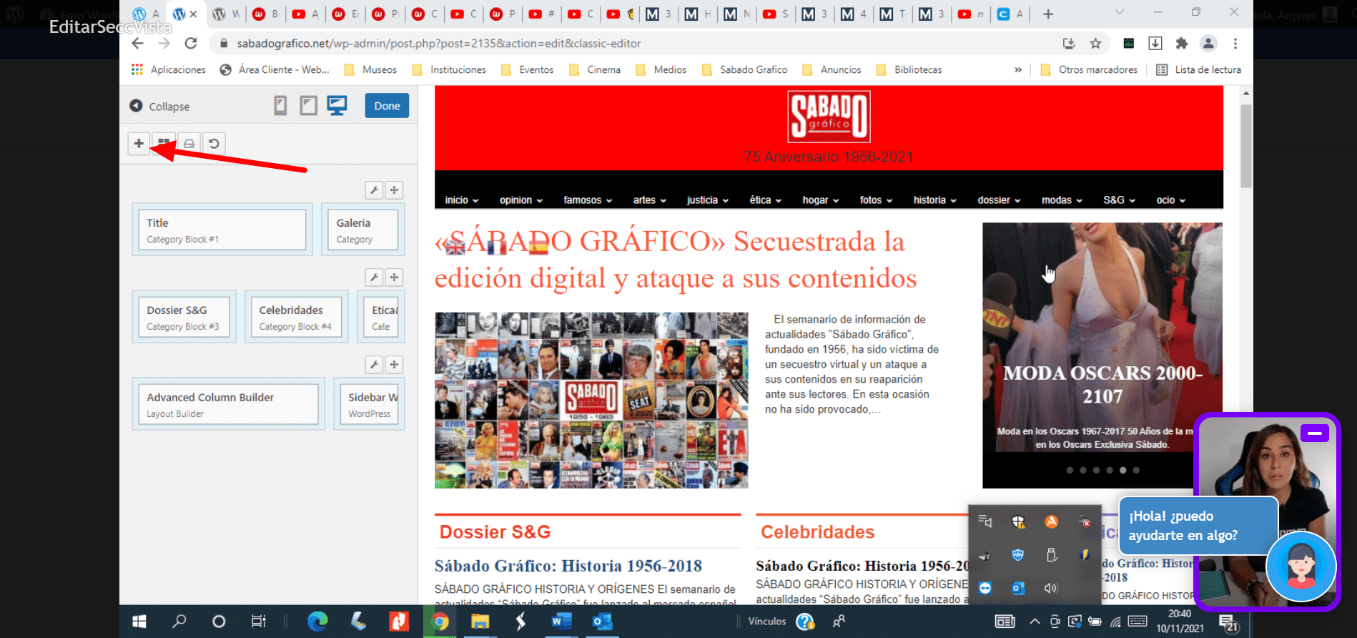The width and height of the screenshot is (1357, 638).
Task: Select the Spanish flag language icon
Action: point(538,247)
